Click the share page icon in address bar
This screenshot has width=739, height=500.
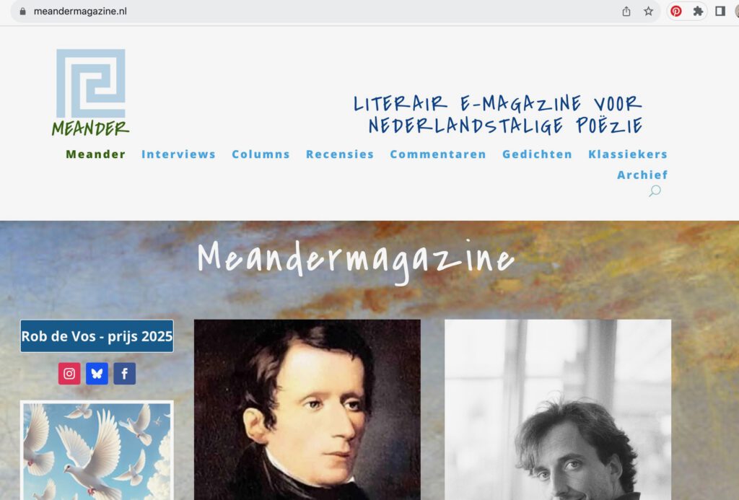pyautogui.click(x=626, y=12)
